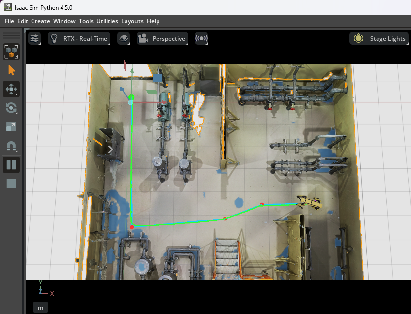Image resolution: width=411 pixels, height=314 pixels.
Task: Open the Stage Lights dropdown
Action: click(x=379, y=38)
